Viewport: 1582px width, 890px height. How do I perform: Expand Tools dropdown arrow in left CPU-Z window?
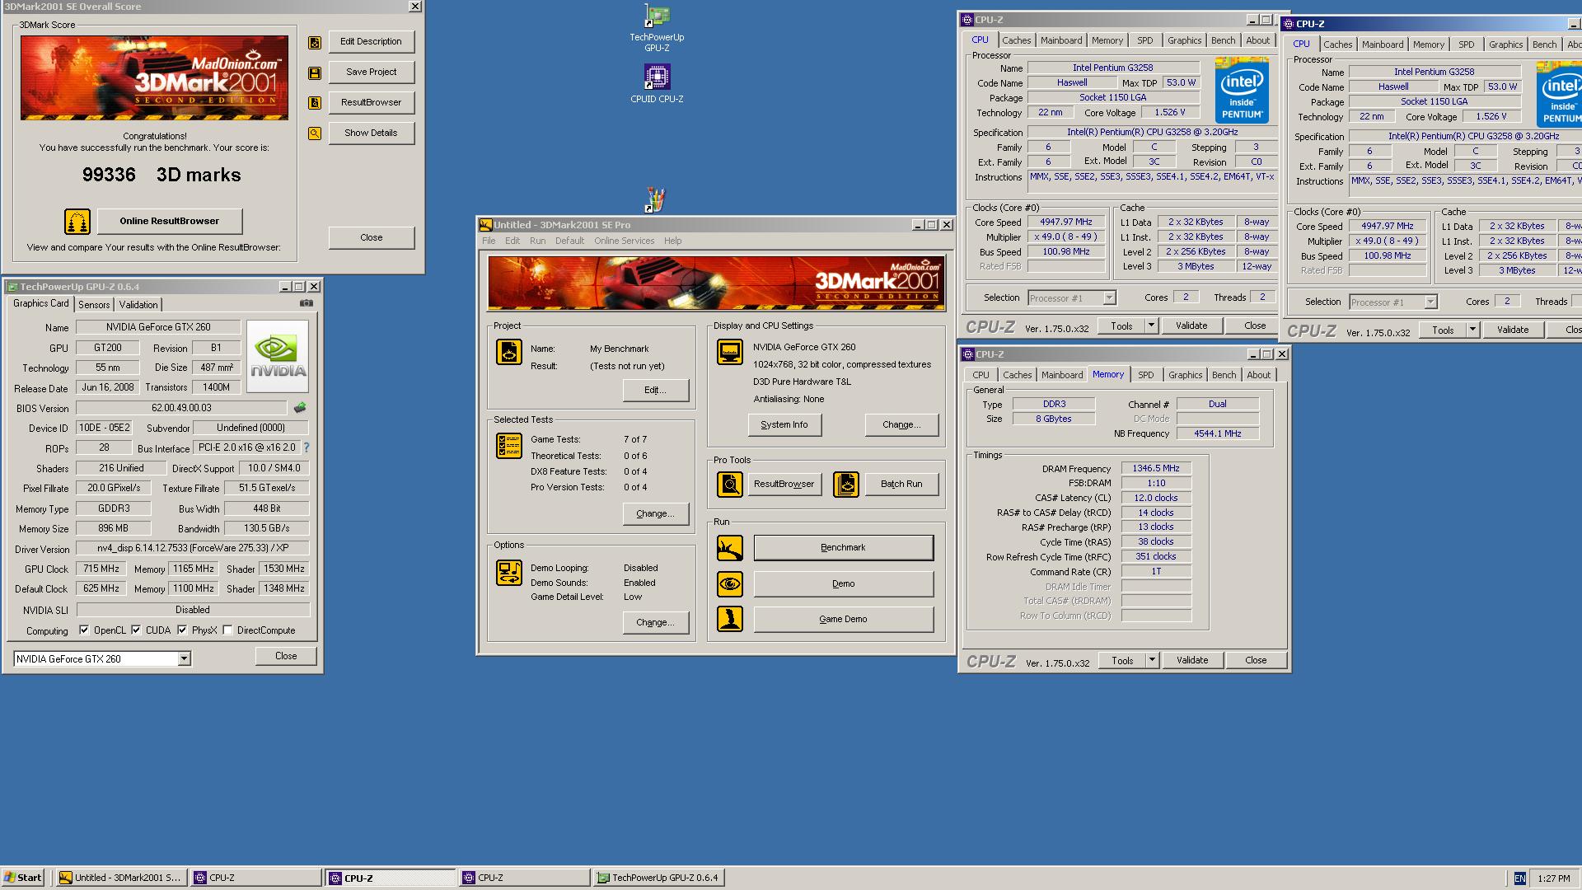(x=1151, y=326)
